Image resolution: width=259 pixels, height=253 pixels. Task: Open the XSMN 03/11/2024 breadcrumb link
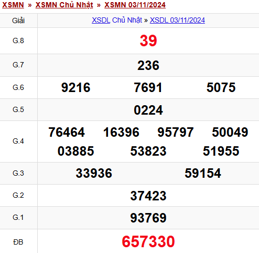pyautogui.click(x=135, y=5)
